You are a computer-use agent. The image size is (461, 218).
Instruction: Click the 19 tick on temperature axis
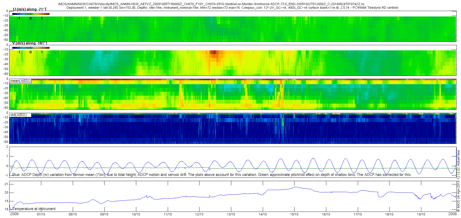[6, 201]
